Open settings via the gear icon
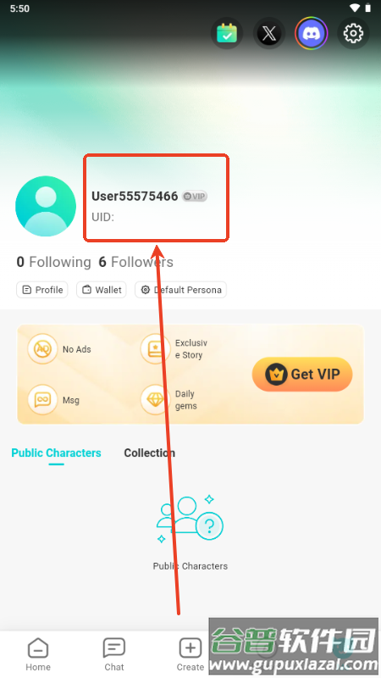This screenshot has width=381, height=678. (353, 33)
